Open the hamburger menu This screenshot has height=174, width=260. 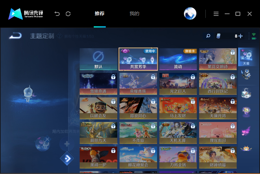(x=216, y=14)
